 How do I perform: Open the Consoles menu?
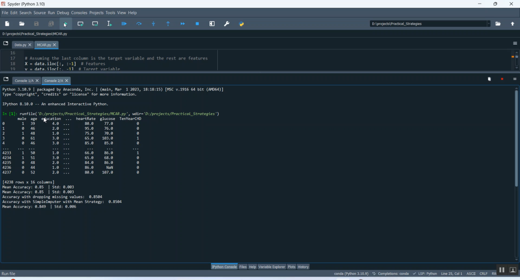79,13
